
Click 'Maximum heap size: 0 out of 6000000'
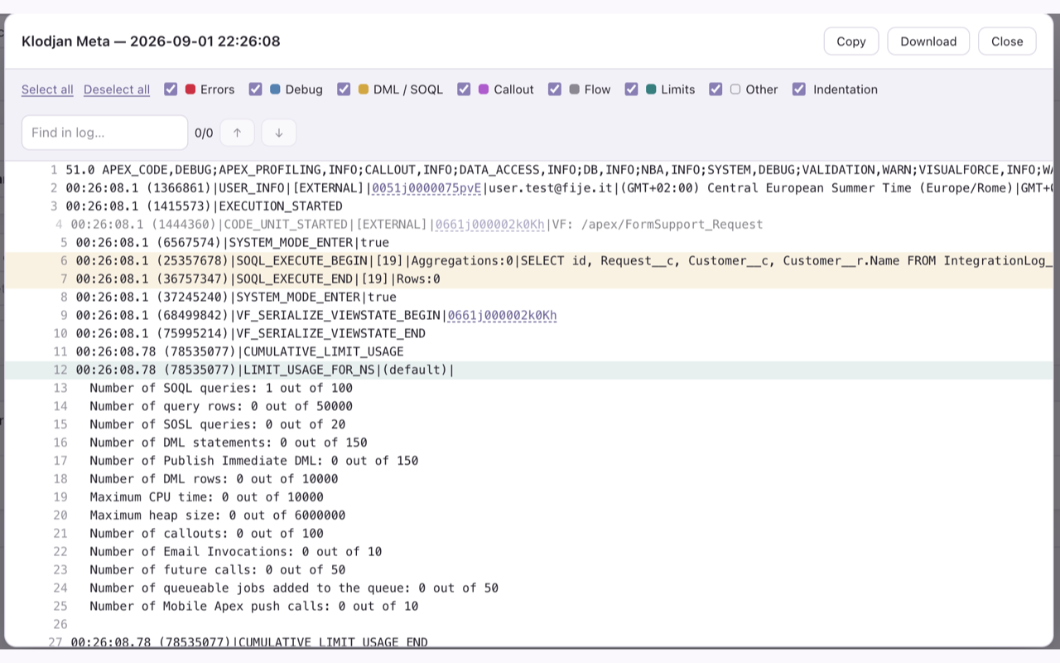coord(218,516)
